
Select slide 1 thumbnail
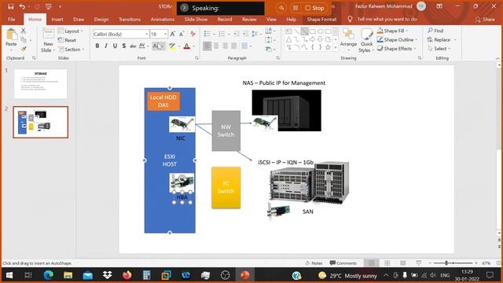coord(41,84)
